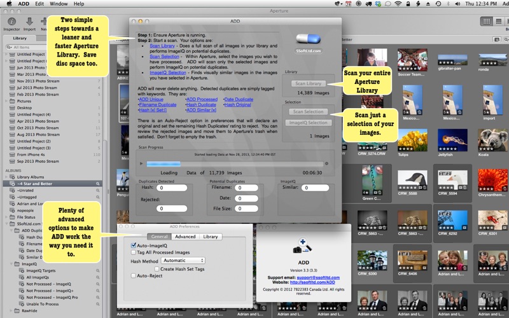Open the Inspector toolbar icon

tap(11, 22)
